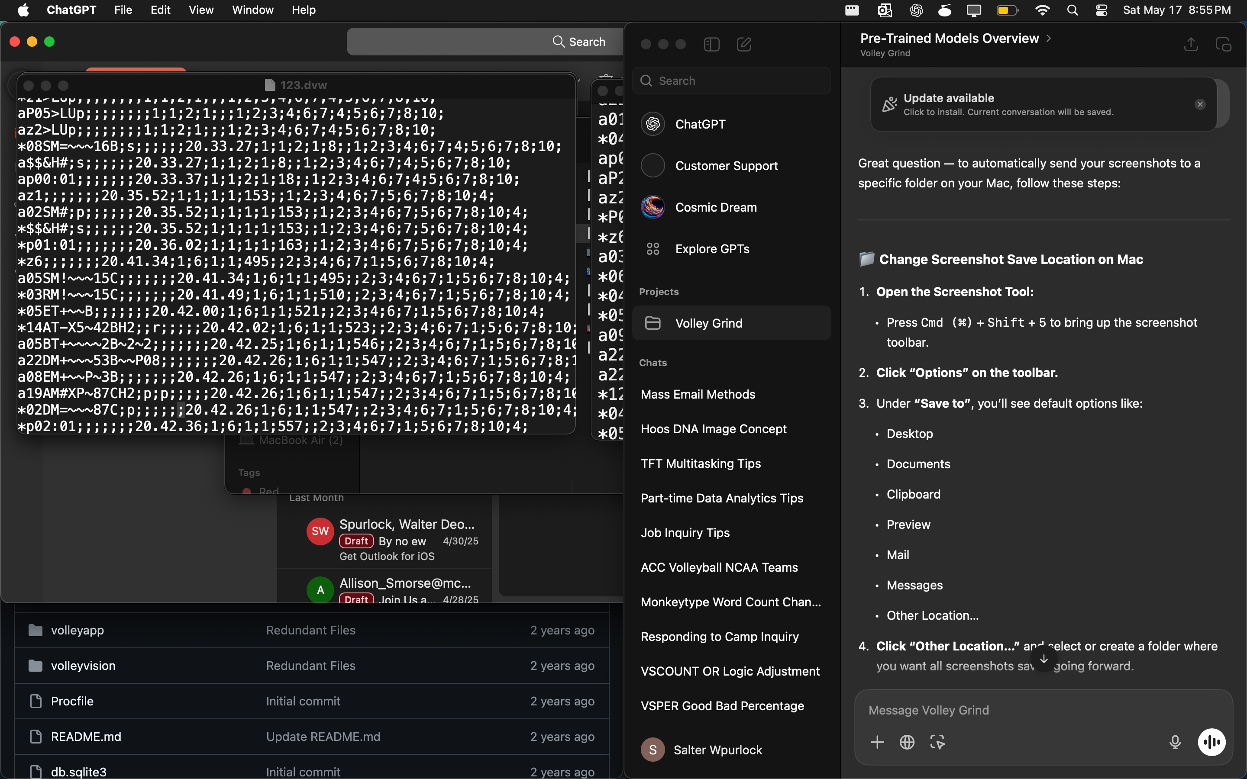The image size is (1247, 779).
Task: Toggle the ChatGPT sidebar panel icon
Action: [711, 44]
